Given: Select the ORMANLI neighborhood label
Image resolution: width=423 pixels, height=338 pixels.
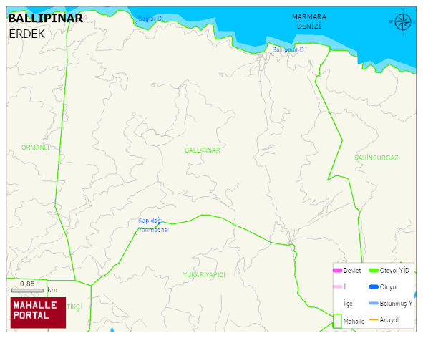Looking at the screenshot, I should pyautogui.click(x=35, y=148).
